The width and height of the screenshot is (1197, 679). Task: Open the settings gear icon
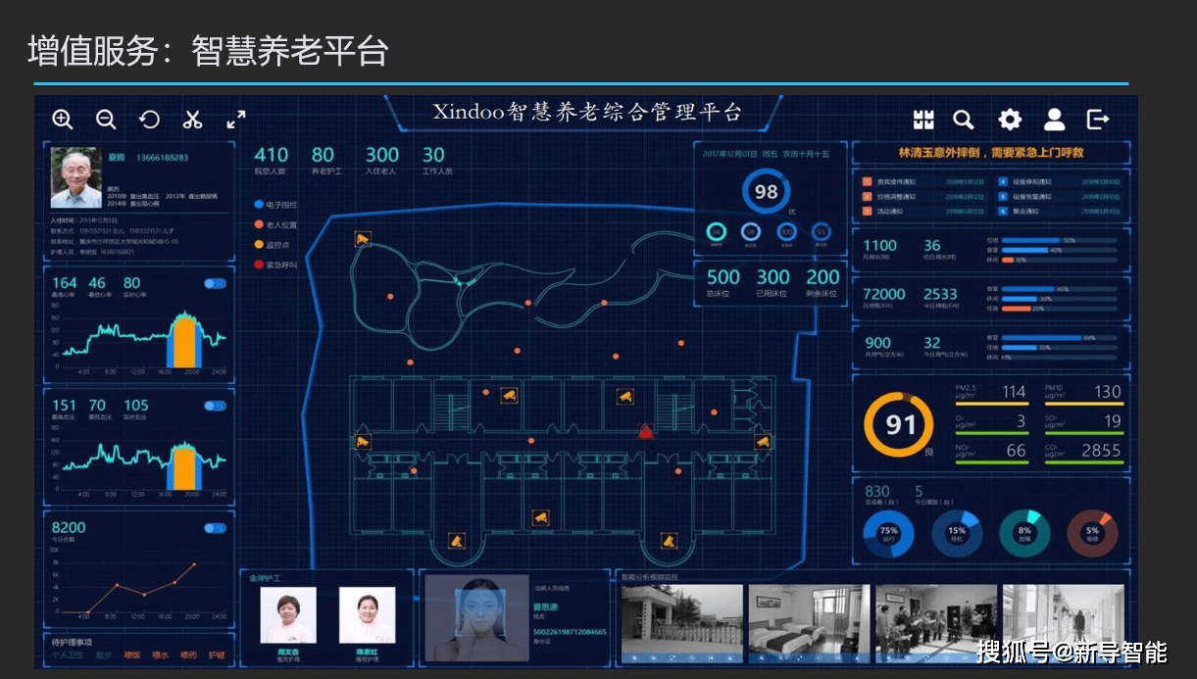point(1009,118)
